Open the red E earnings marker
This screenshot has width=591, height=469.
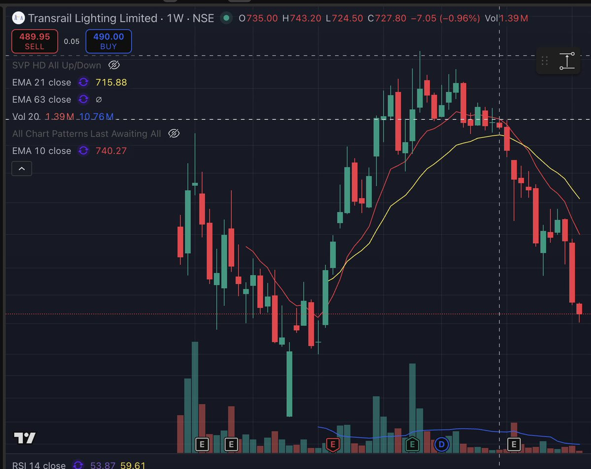[x=332, y=444]
